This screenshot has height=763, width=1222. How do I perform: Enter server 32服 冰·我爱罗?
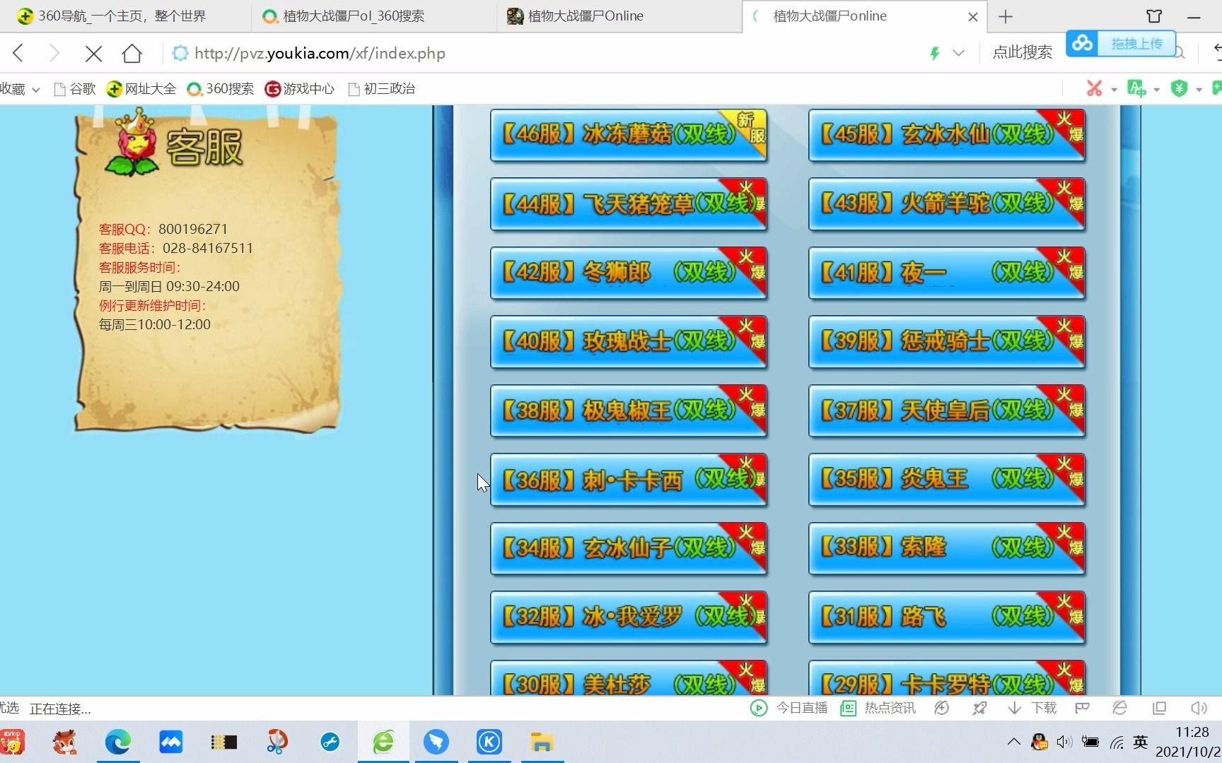pos(629,617)
